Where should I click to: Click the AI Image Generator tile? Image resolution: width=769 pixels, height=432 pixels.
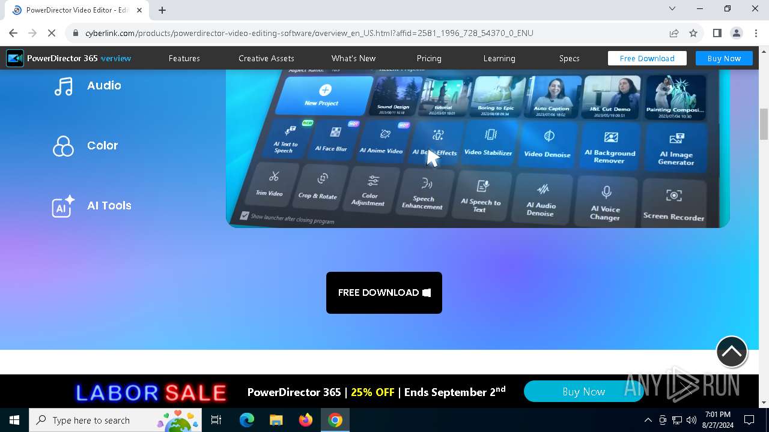coord(676,149)
